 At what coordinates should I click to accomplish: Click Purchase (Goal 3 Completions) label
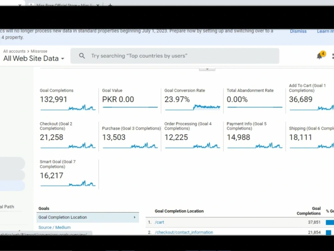pyautogui.click(x=131, y=129)
